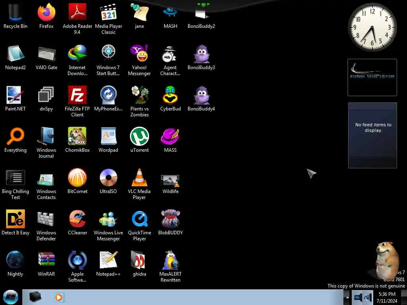407x305 pixels.
Task: Select Windows Live Messenger icon
Action: click(108, 226)
